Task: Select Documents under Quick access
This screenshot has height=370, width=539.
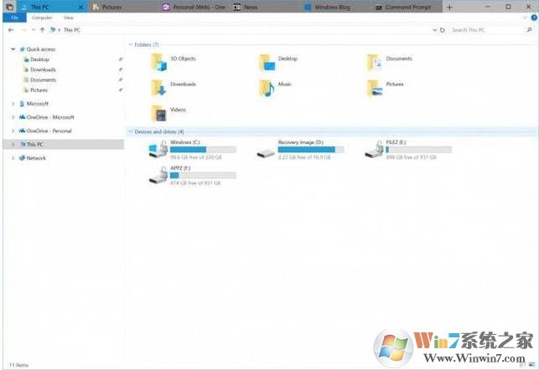Action: [x=39, y=80]
